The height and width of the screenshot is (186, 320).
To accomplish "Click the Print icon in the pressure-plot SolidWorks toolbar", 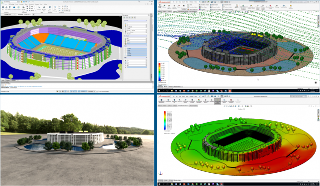I will coord(215,96).
